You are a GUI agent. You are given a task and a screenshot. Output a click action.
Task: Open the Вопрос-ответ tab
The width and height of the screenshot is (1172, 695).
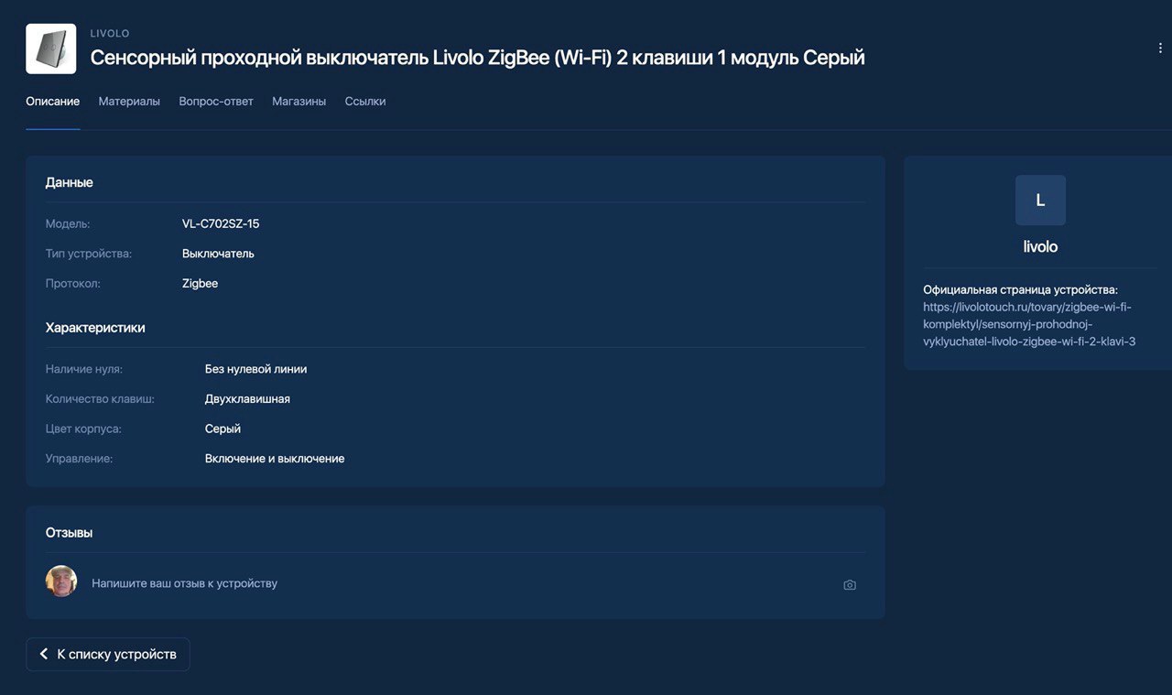[216, 102]
